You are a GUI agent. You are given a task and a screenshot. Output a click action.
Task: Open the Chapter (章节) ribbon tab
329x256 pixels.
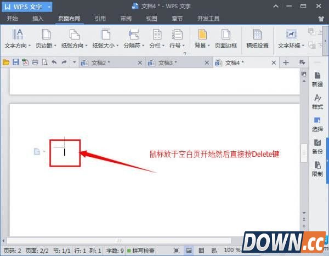click(x=177, y=19)
